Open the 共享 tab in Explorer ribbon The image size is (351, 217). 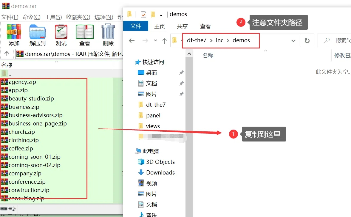182,26
